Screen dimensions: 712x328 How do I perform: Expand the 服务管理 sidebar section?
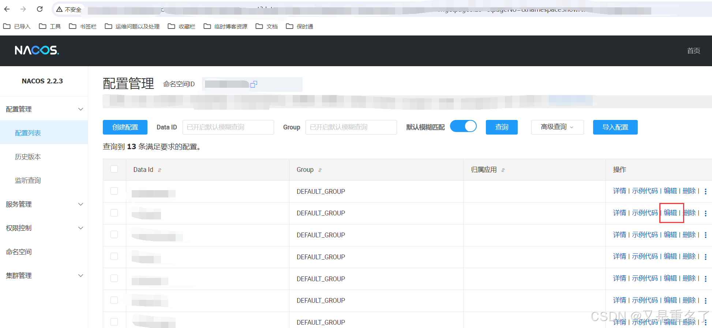(x=44, y=204)
